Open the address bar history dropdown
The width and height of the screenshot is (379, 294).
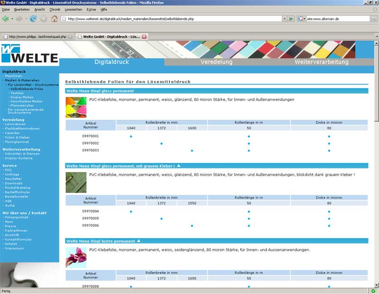[x=284, y=19]
